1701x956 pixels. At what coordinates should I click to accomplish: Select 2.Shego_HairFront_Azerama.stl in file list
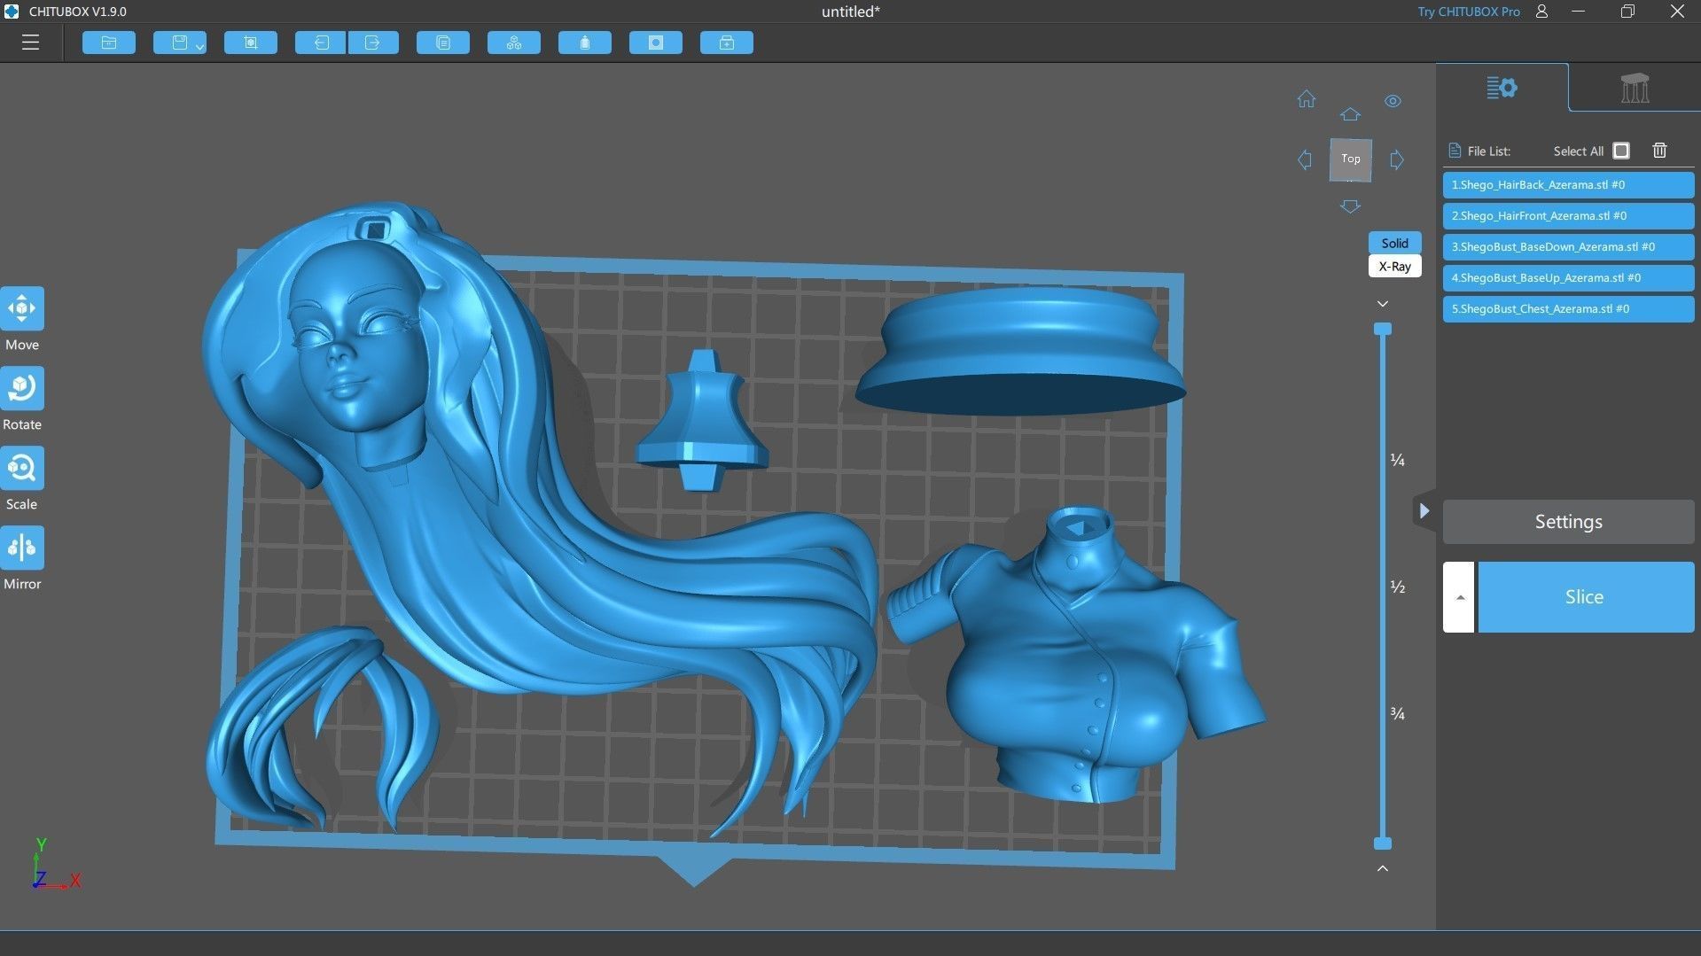[x=1568, y=216]
